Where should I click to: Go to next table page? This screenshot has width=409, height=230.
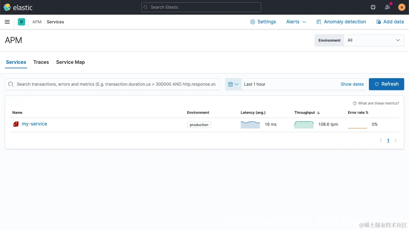click(x=396, y=140)
